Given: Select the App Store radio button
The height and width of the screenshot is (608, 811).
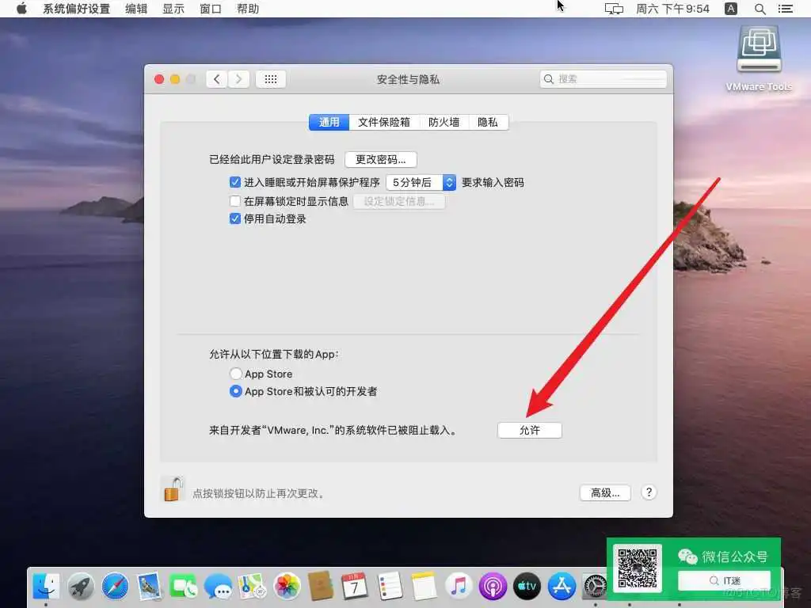Looking at the screenshot, I should tap(236, 373).
